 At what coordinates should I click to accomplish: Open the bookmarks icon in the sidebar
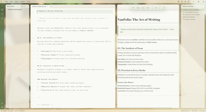pyautogui.click(x=2, y=18)
